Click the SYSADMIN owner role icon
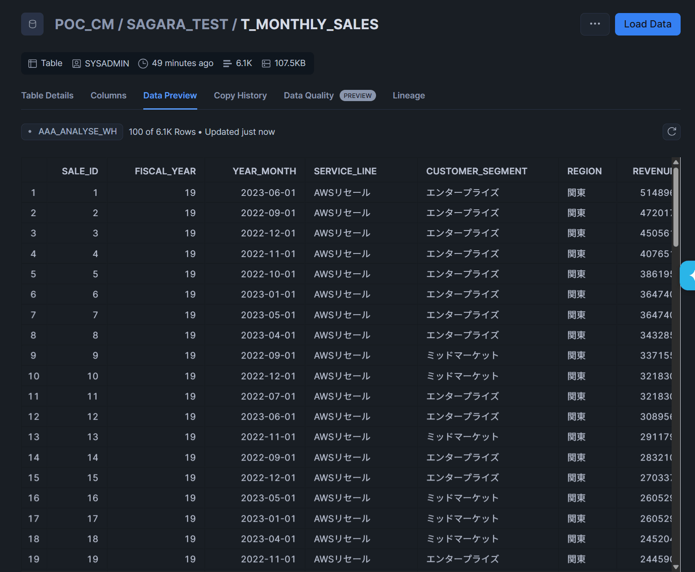 (x=77, y=64)
